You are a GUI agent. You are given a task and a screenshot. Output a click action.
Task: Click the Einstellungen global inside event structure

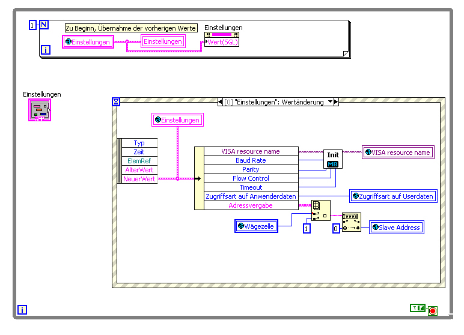177,119
